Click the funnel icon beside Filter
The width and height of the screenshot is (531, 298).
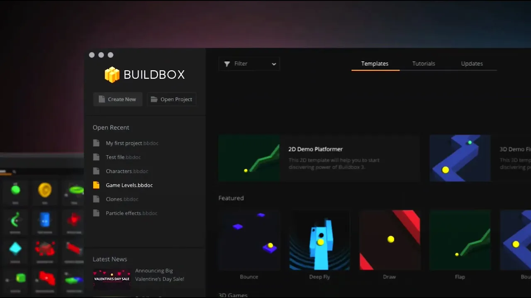point(227,64)
